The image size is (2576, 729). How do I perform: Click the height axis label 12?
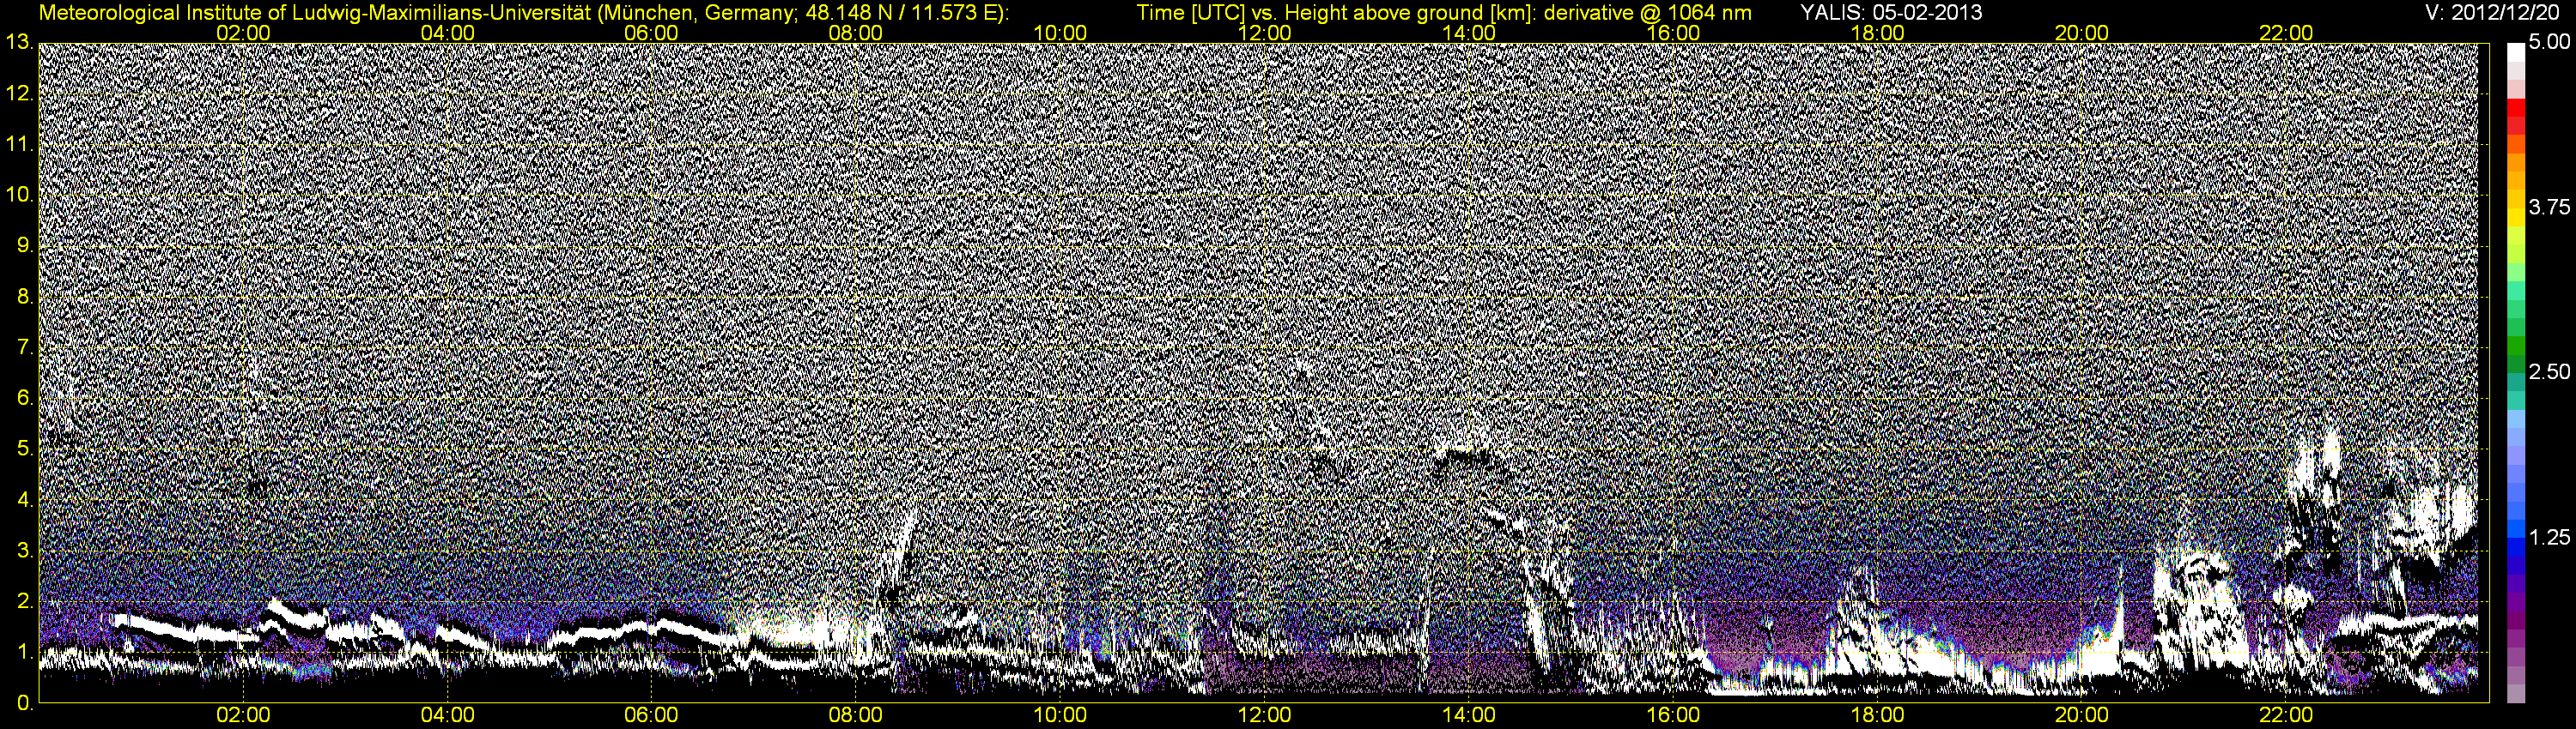tap(19, 93)
